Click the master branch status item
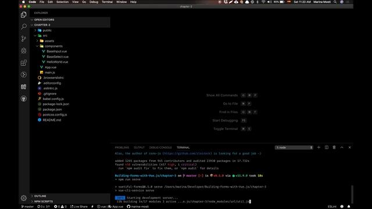 pyautogui.click(x=27, y=207)
